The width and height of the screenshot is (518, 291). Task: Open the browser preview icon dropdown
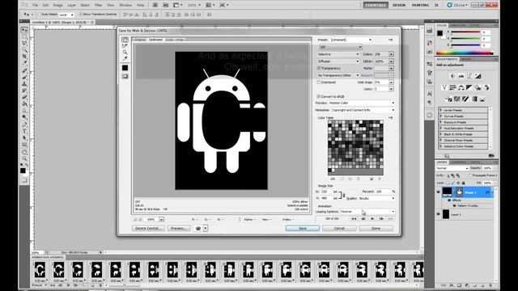(x=206, y=228)
